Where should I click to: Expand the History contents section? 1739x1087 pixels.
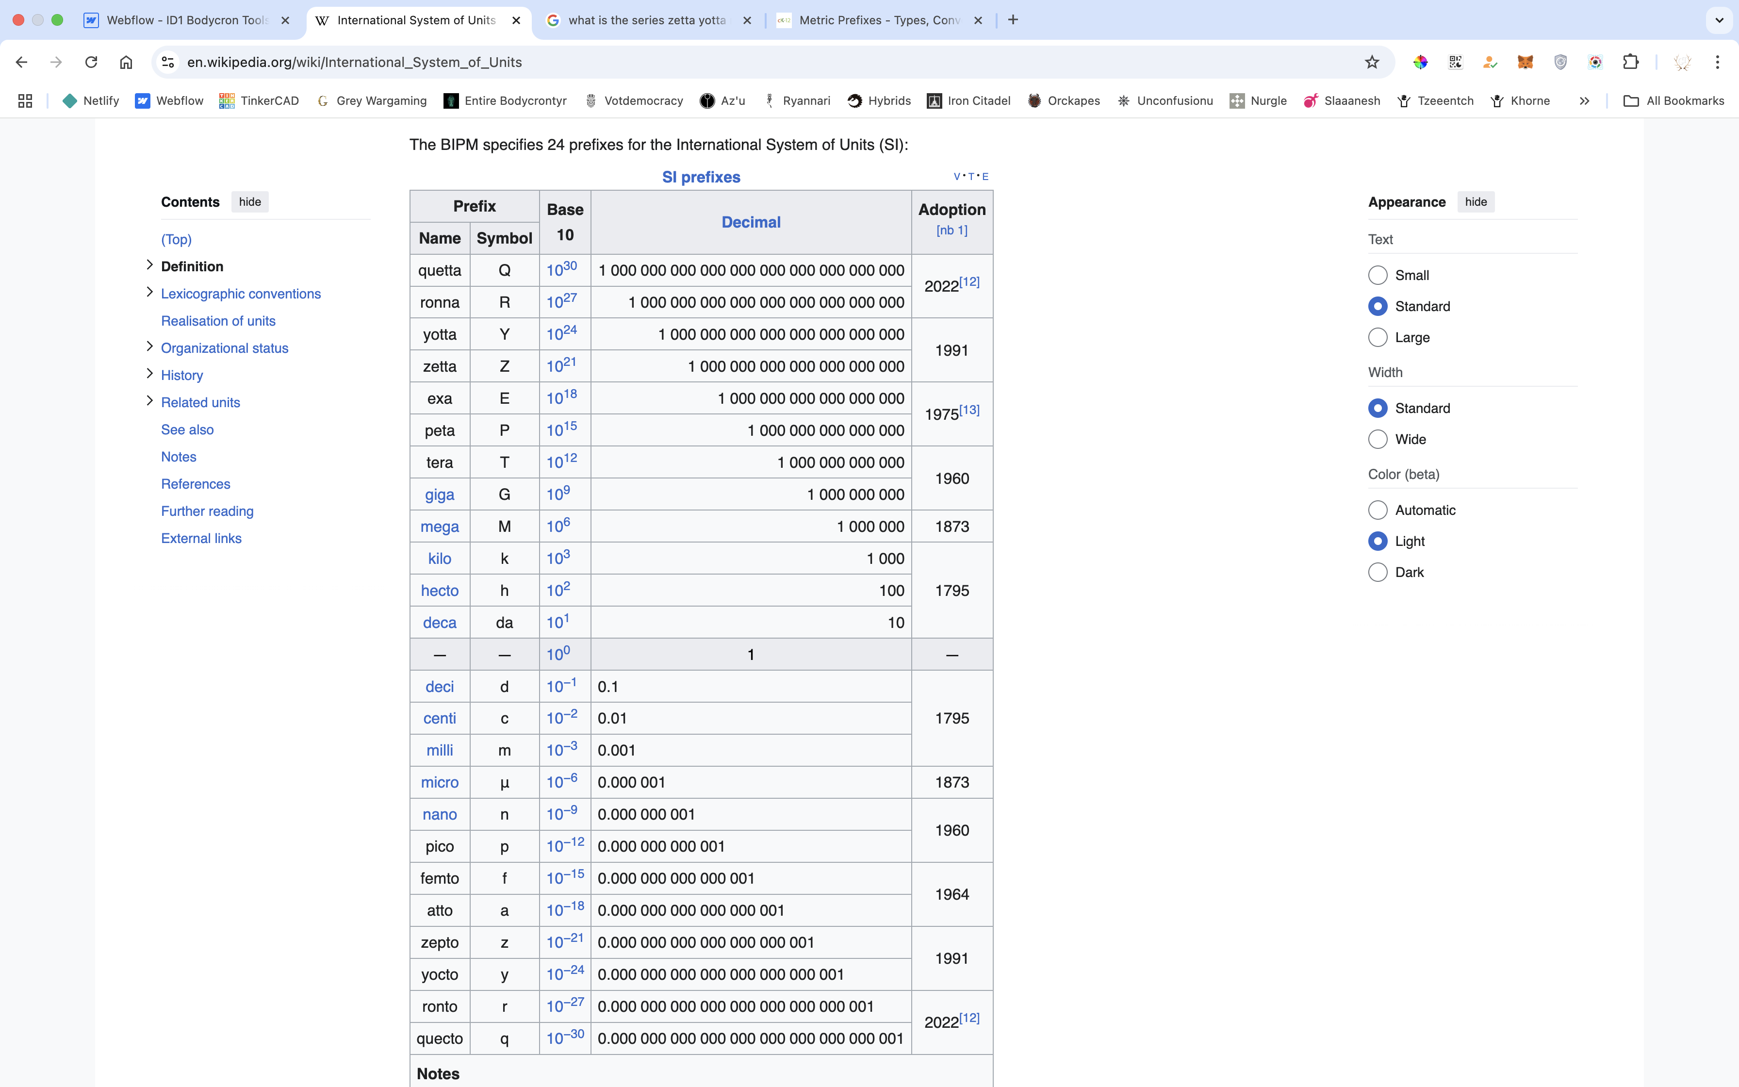coord(149,374)
